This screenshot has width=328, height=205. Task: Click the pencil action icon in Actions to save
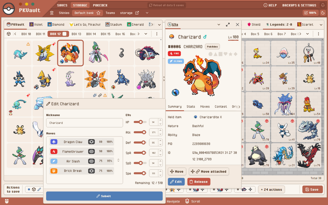(x=39, y=190)
